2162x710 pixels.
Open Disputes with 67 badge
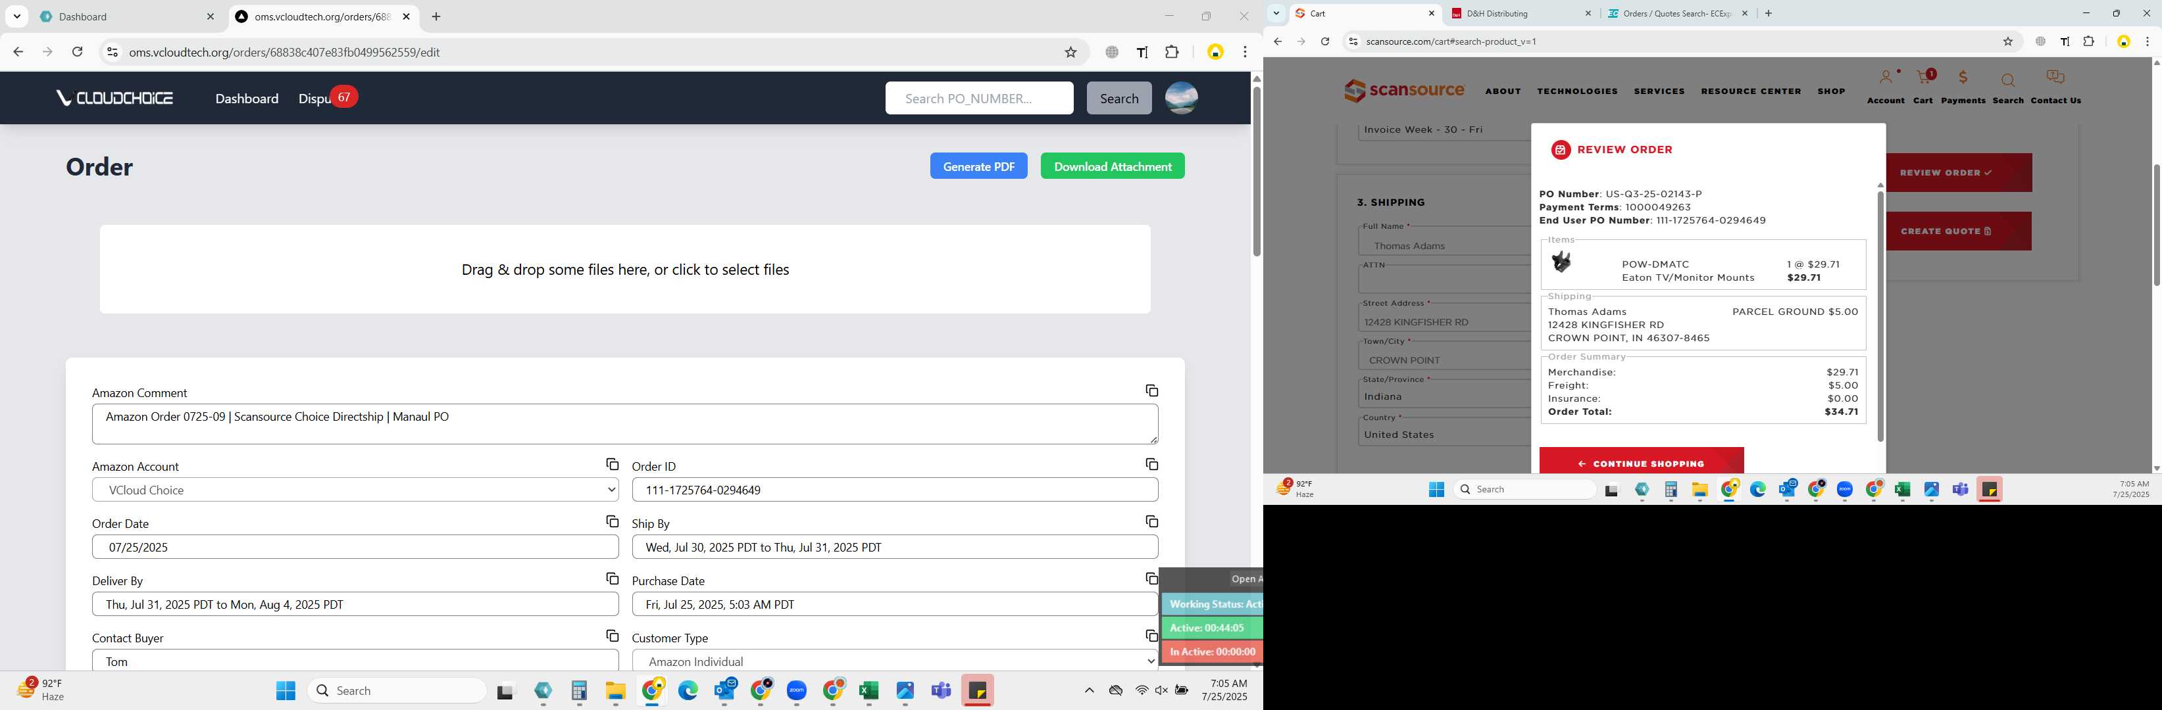[x=327, y=98]
